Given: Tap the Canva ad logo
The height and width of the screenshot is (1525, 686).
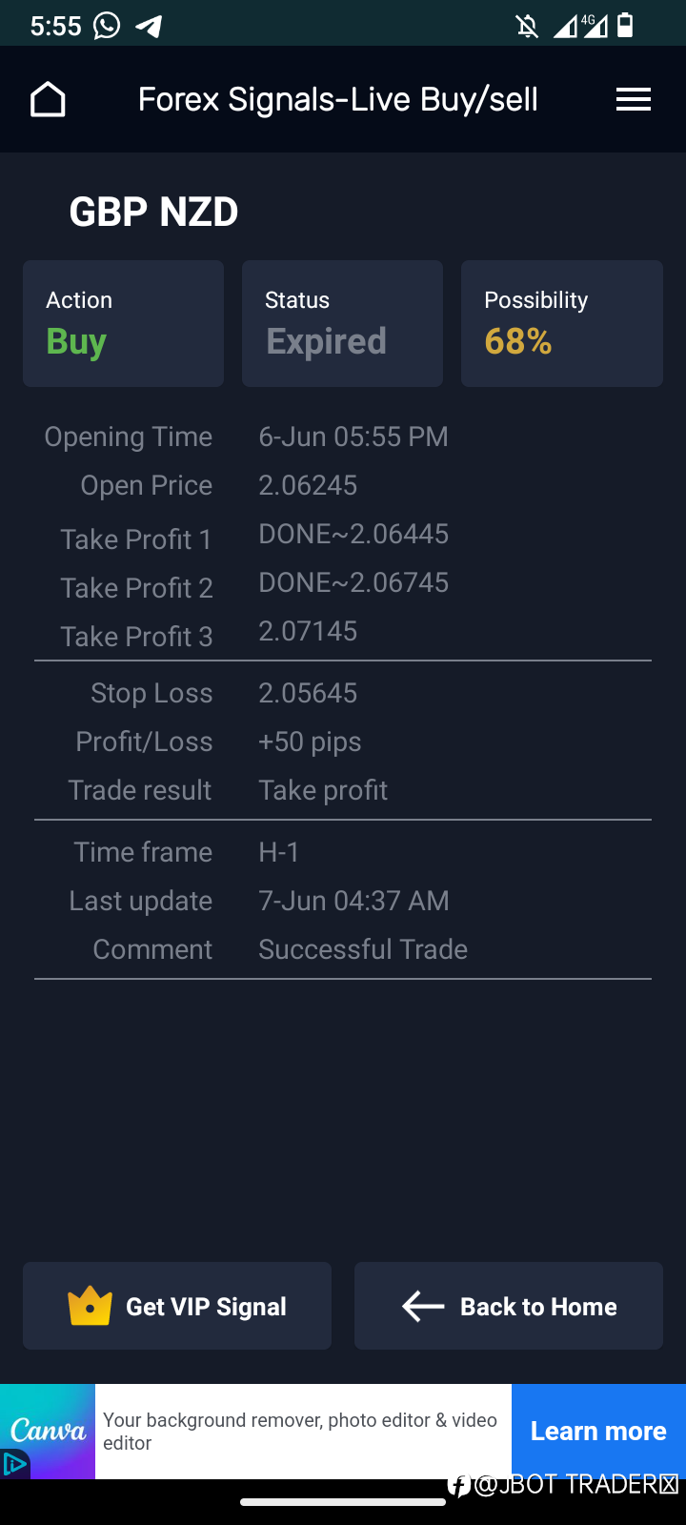Looking at the screenshot, I should (48, 1431).
